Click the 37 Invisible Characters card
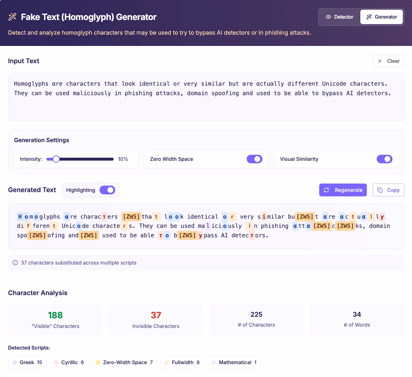Image resolution: width=412 pixels, height=377 pixels. pos(156,320)
